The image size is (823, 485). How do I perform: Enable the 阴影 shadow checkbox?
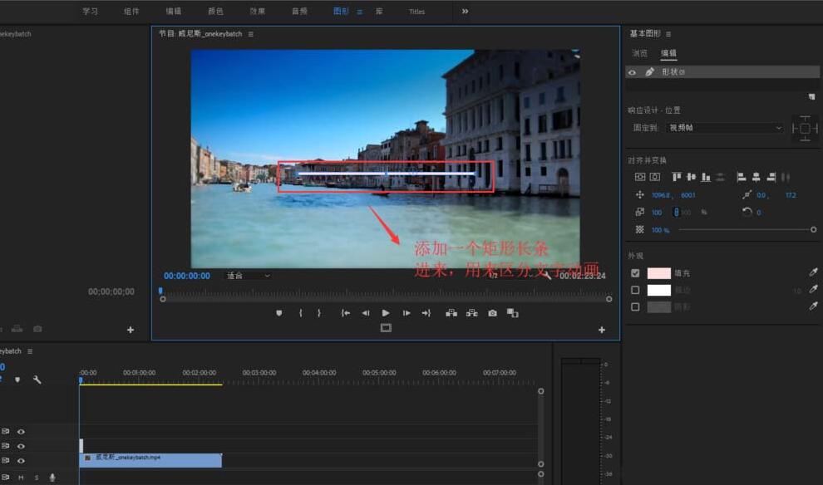[x=635, y=306]
